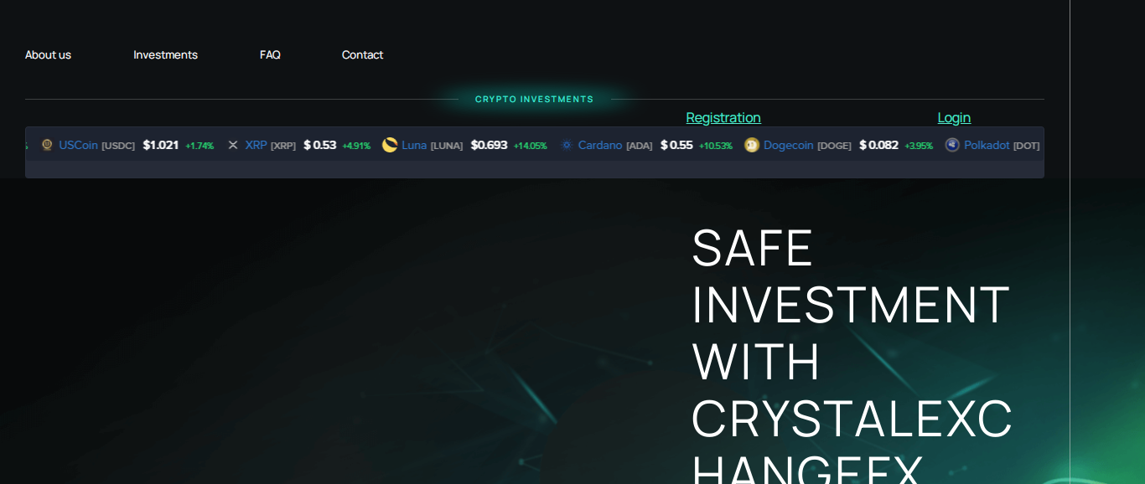This screenshot has width=1145, height=484.
Task: Click the Luna ticker link
Action: point(414,145)
